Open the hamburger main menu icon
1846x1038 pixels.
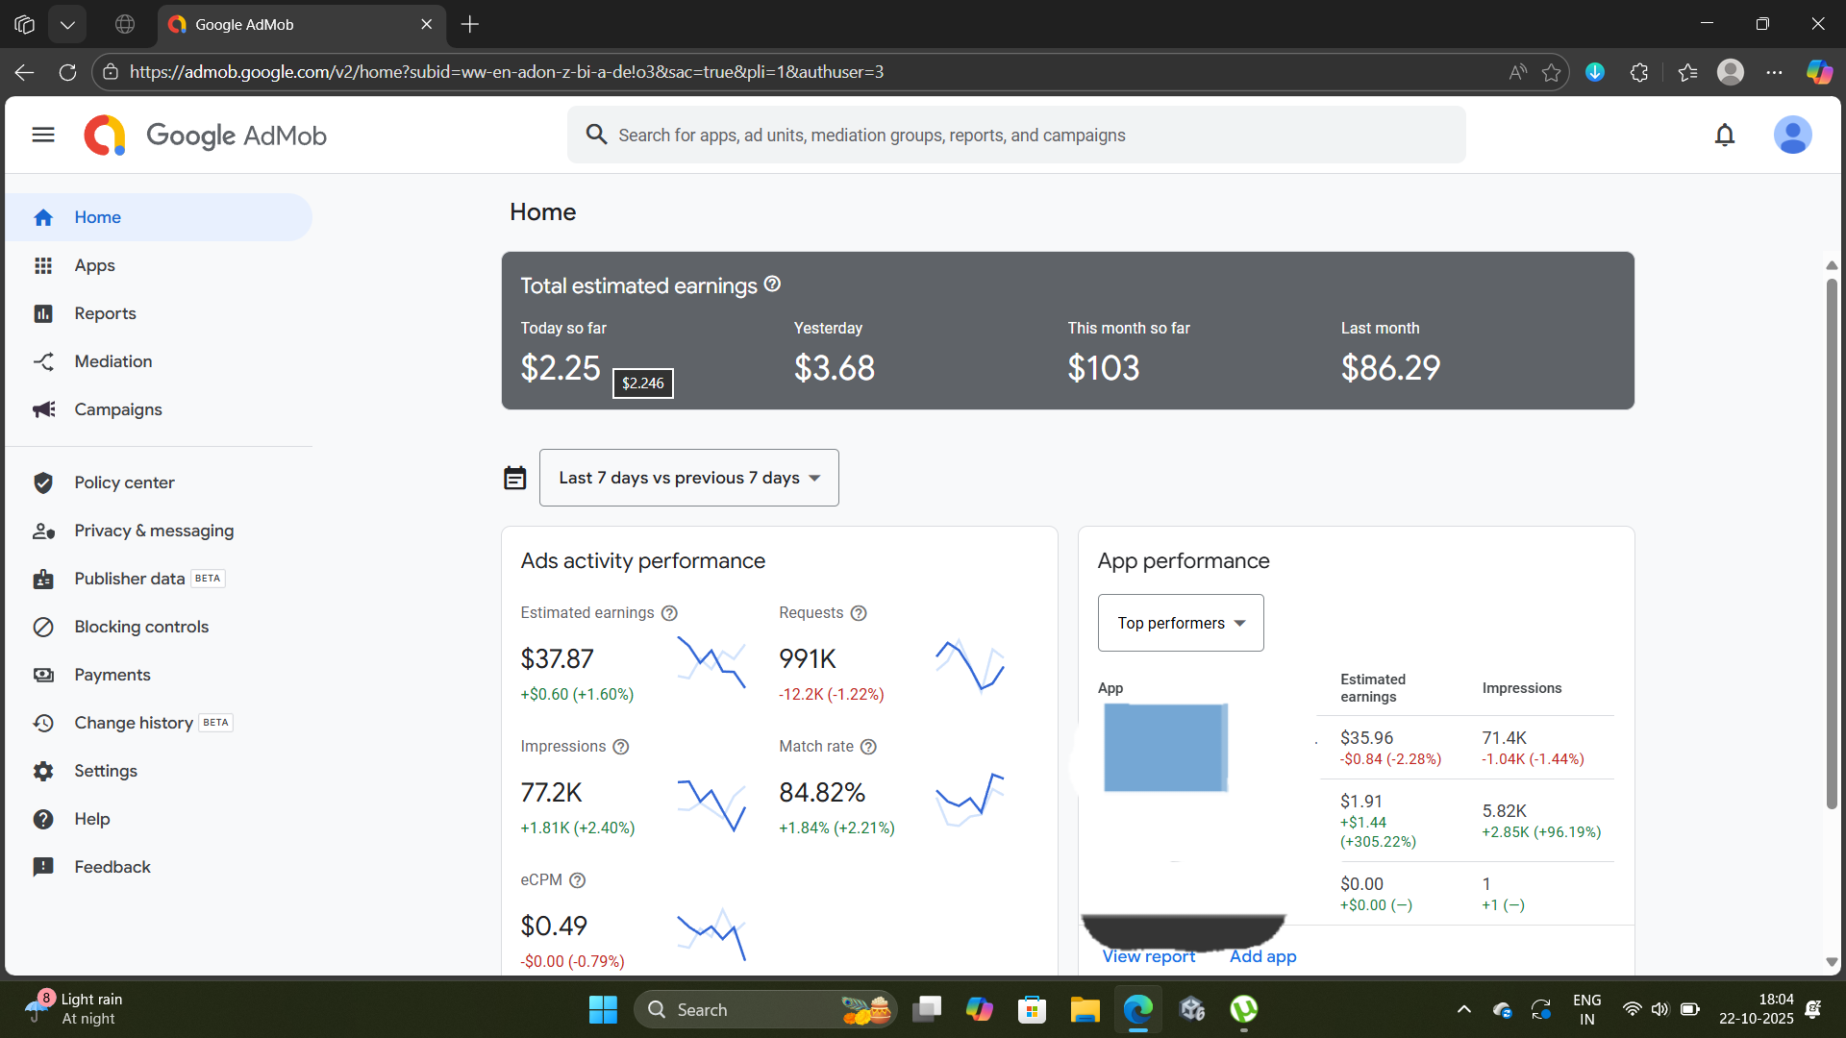43,135
